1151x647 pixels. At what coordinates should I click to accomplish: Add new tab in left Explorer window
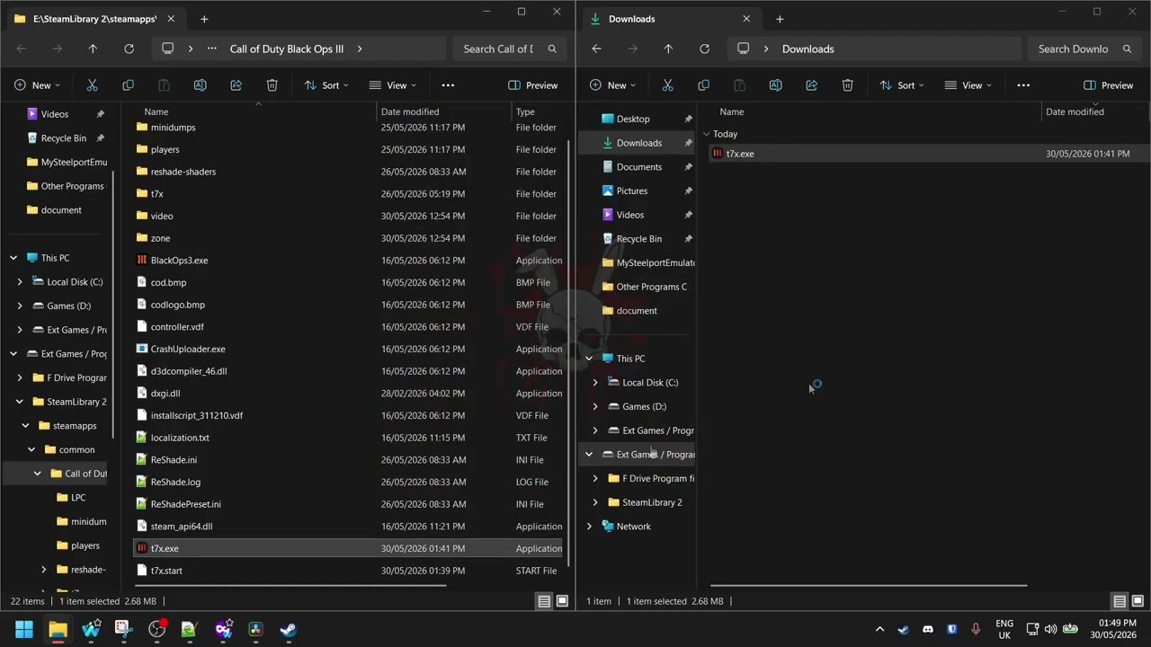pos(204,19)
